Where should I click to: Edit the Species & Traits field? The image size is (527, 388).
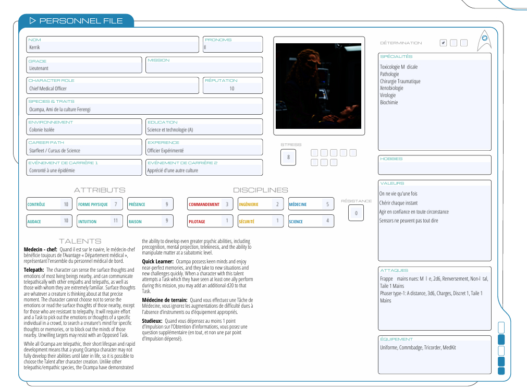(144, 106)
